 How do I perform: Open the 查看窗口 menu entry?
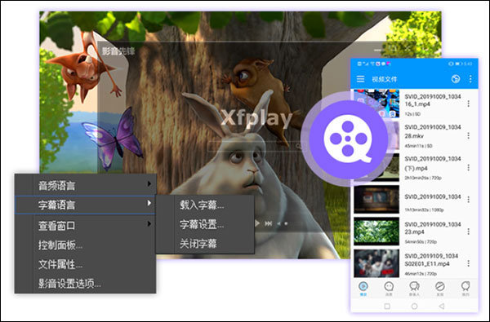[x=85, y=225]
